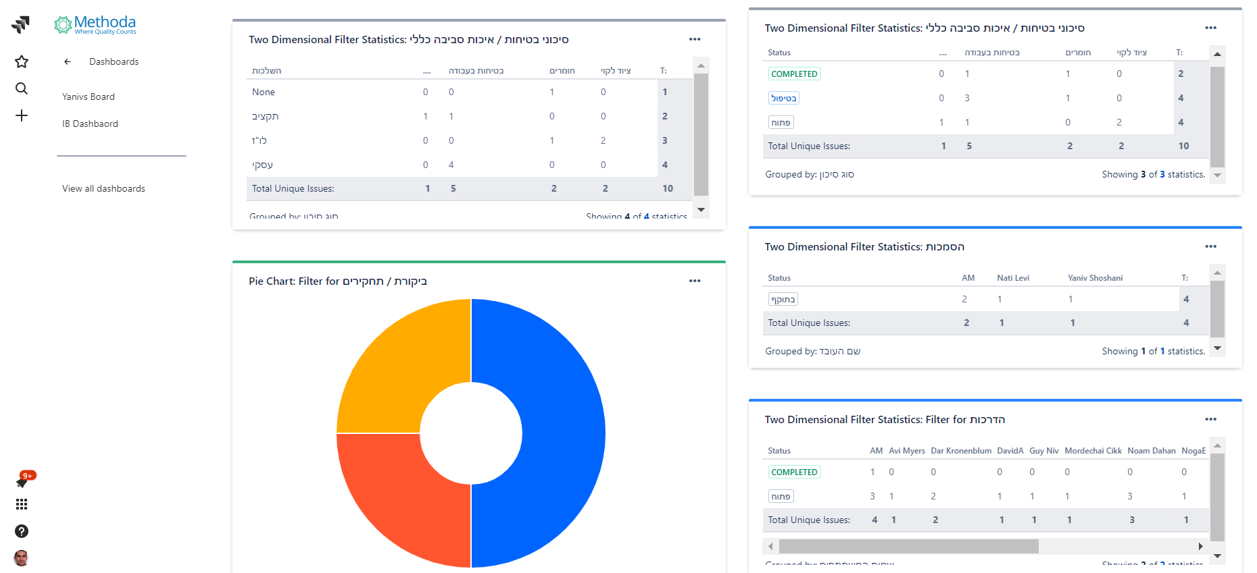Click the Create plus icon
Image resolution: width=1257 pixels, height=573 pixels.
[x=22, y=116]
